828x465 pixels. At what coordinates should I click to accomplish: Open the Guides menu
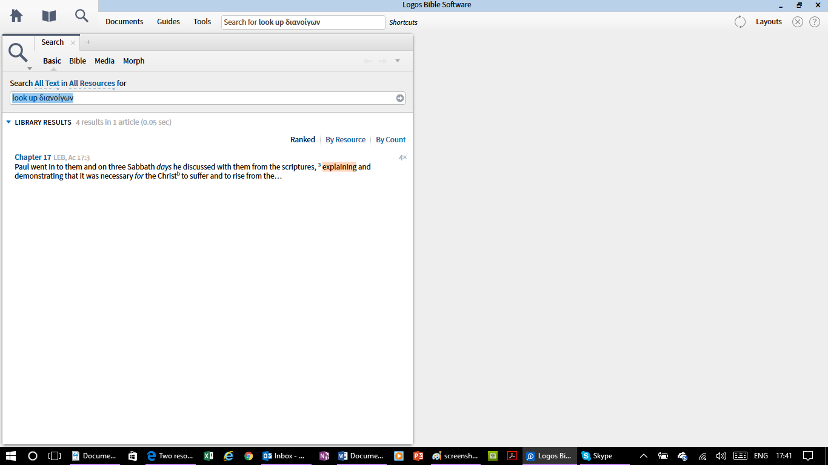point(169,22)
